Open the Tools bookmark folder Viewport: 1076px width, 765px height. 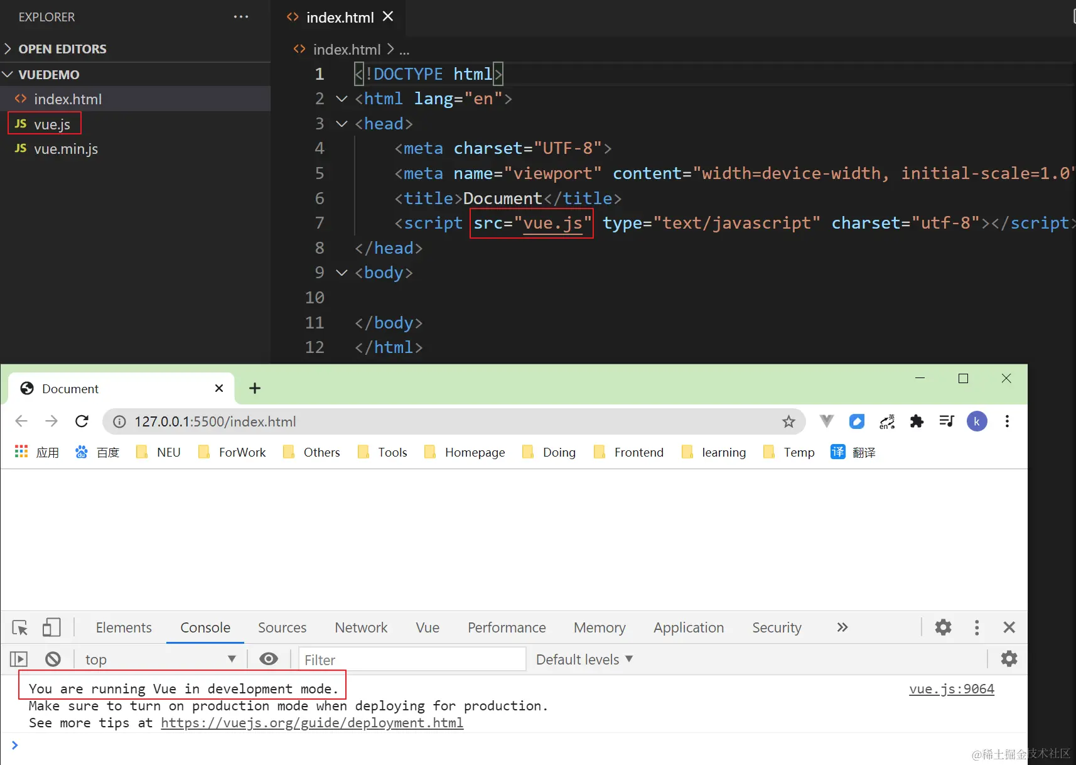[x=382, y=452]
